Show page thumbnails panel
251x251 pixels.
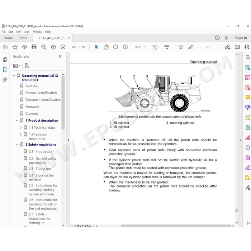click(x=5, y=60)
